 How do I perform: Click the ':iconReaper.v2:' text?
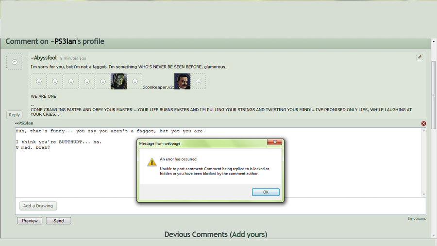[158, 88]
